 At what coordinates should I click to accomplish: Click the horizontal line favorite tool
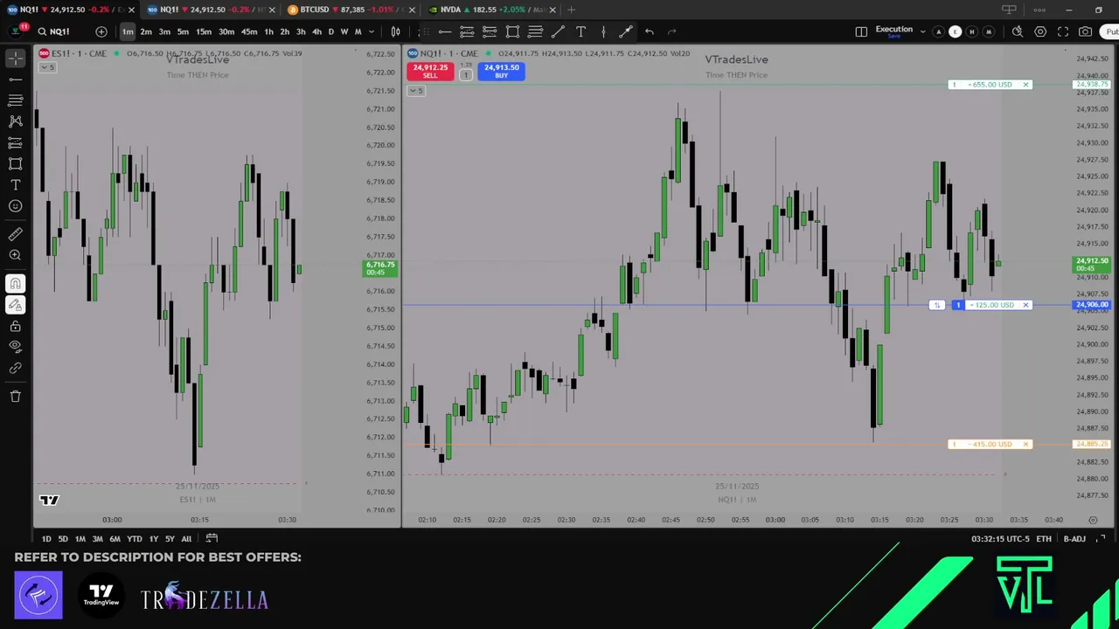coord(444,31)
